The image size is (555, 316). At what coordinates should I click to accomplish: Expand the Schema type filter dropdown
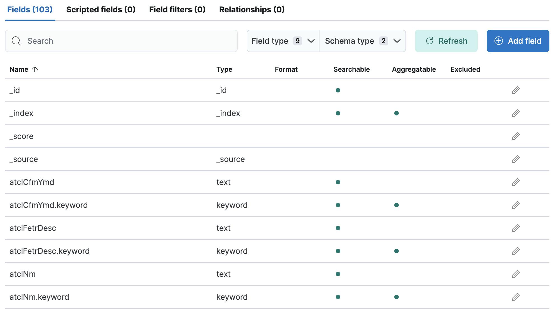(x=363, y=41)
